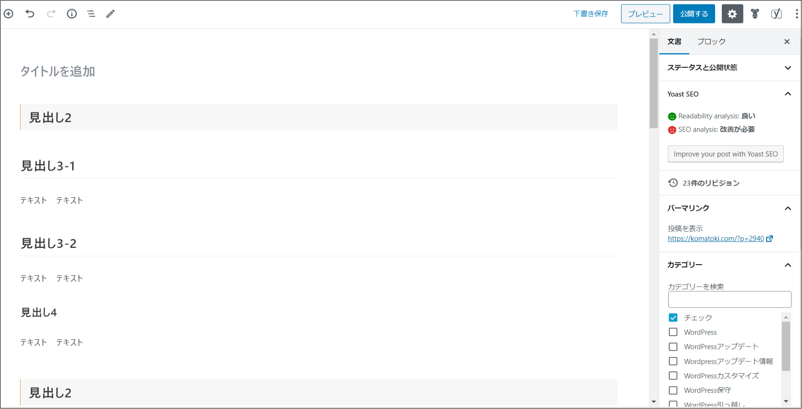Open the block navigation list icon
This screenshot has height=409, width=802.
(91, 14)
